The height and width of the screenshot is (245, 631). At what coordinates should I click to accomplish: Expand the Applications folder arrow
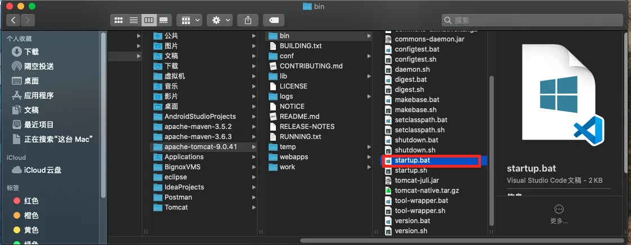(x=254, y=157)
